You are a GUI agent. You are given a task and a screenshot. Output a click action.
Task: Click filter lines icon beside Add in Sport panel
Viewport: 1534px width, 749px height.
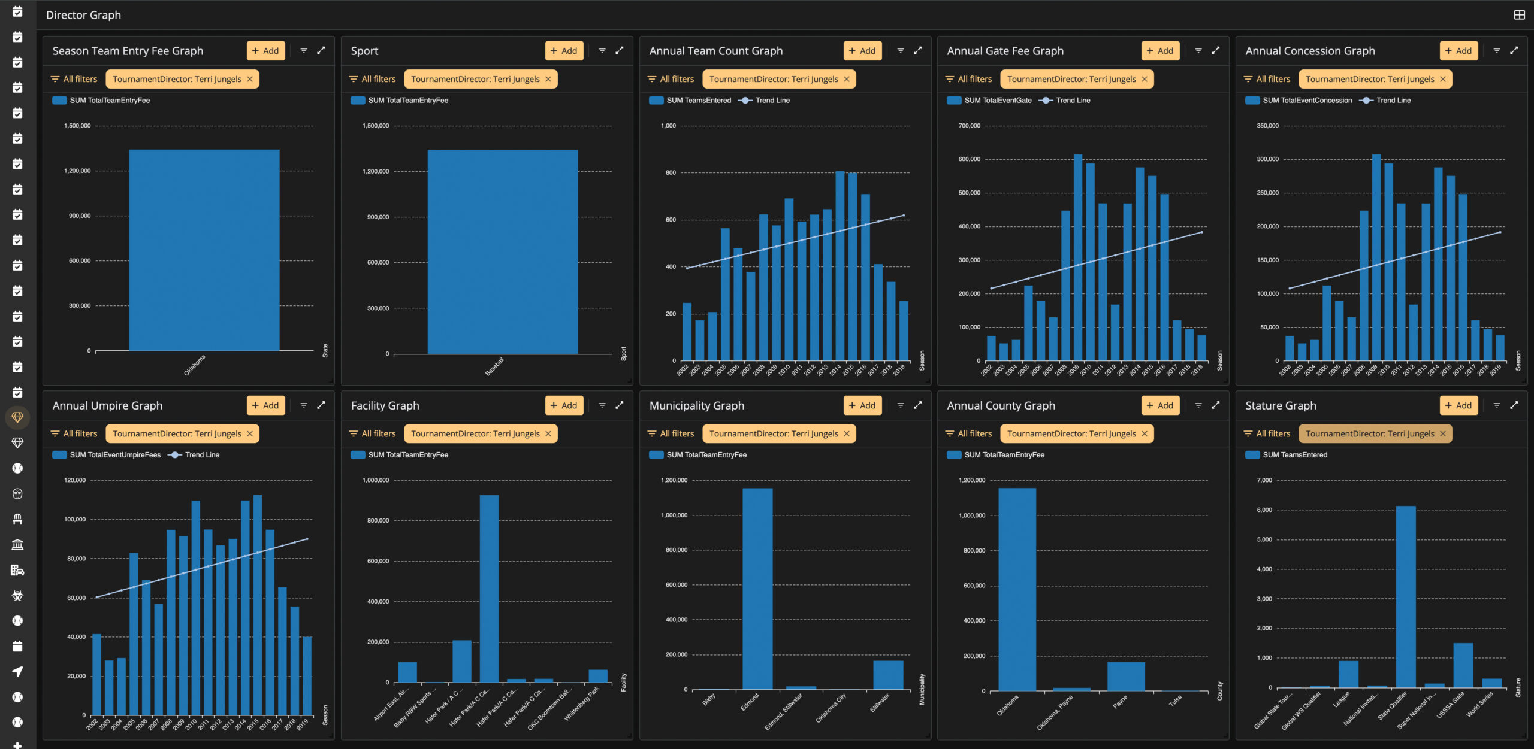(x=602, y=51)
